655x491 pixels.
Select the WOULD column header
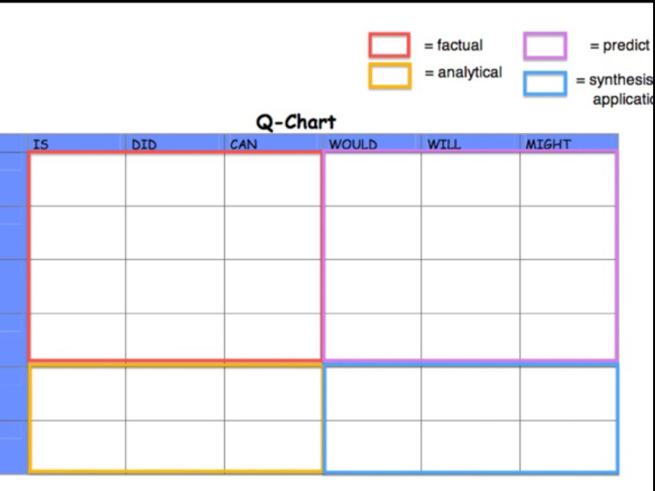point(352,144)
